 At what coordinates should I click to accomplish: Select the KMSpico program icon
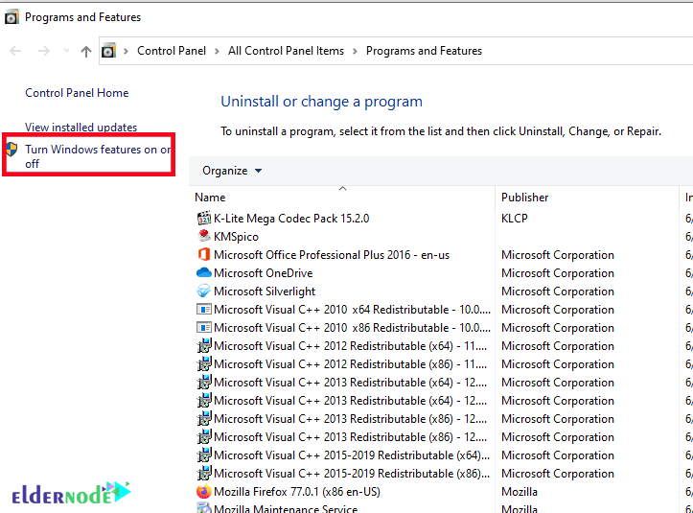(x=203, y=237)
